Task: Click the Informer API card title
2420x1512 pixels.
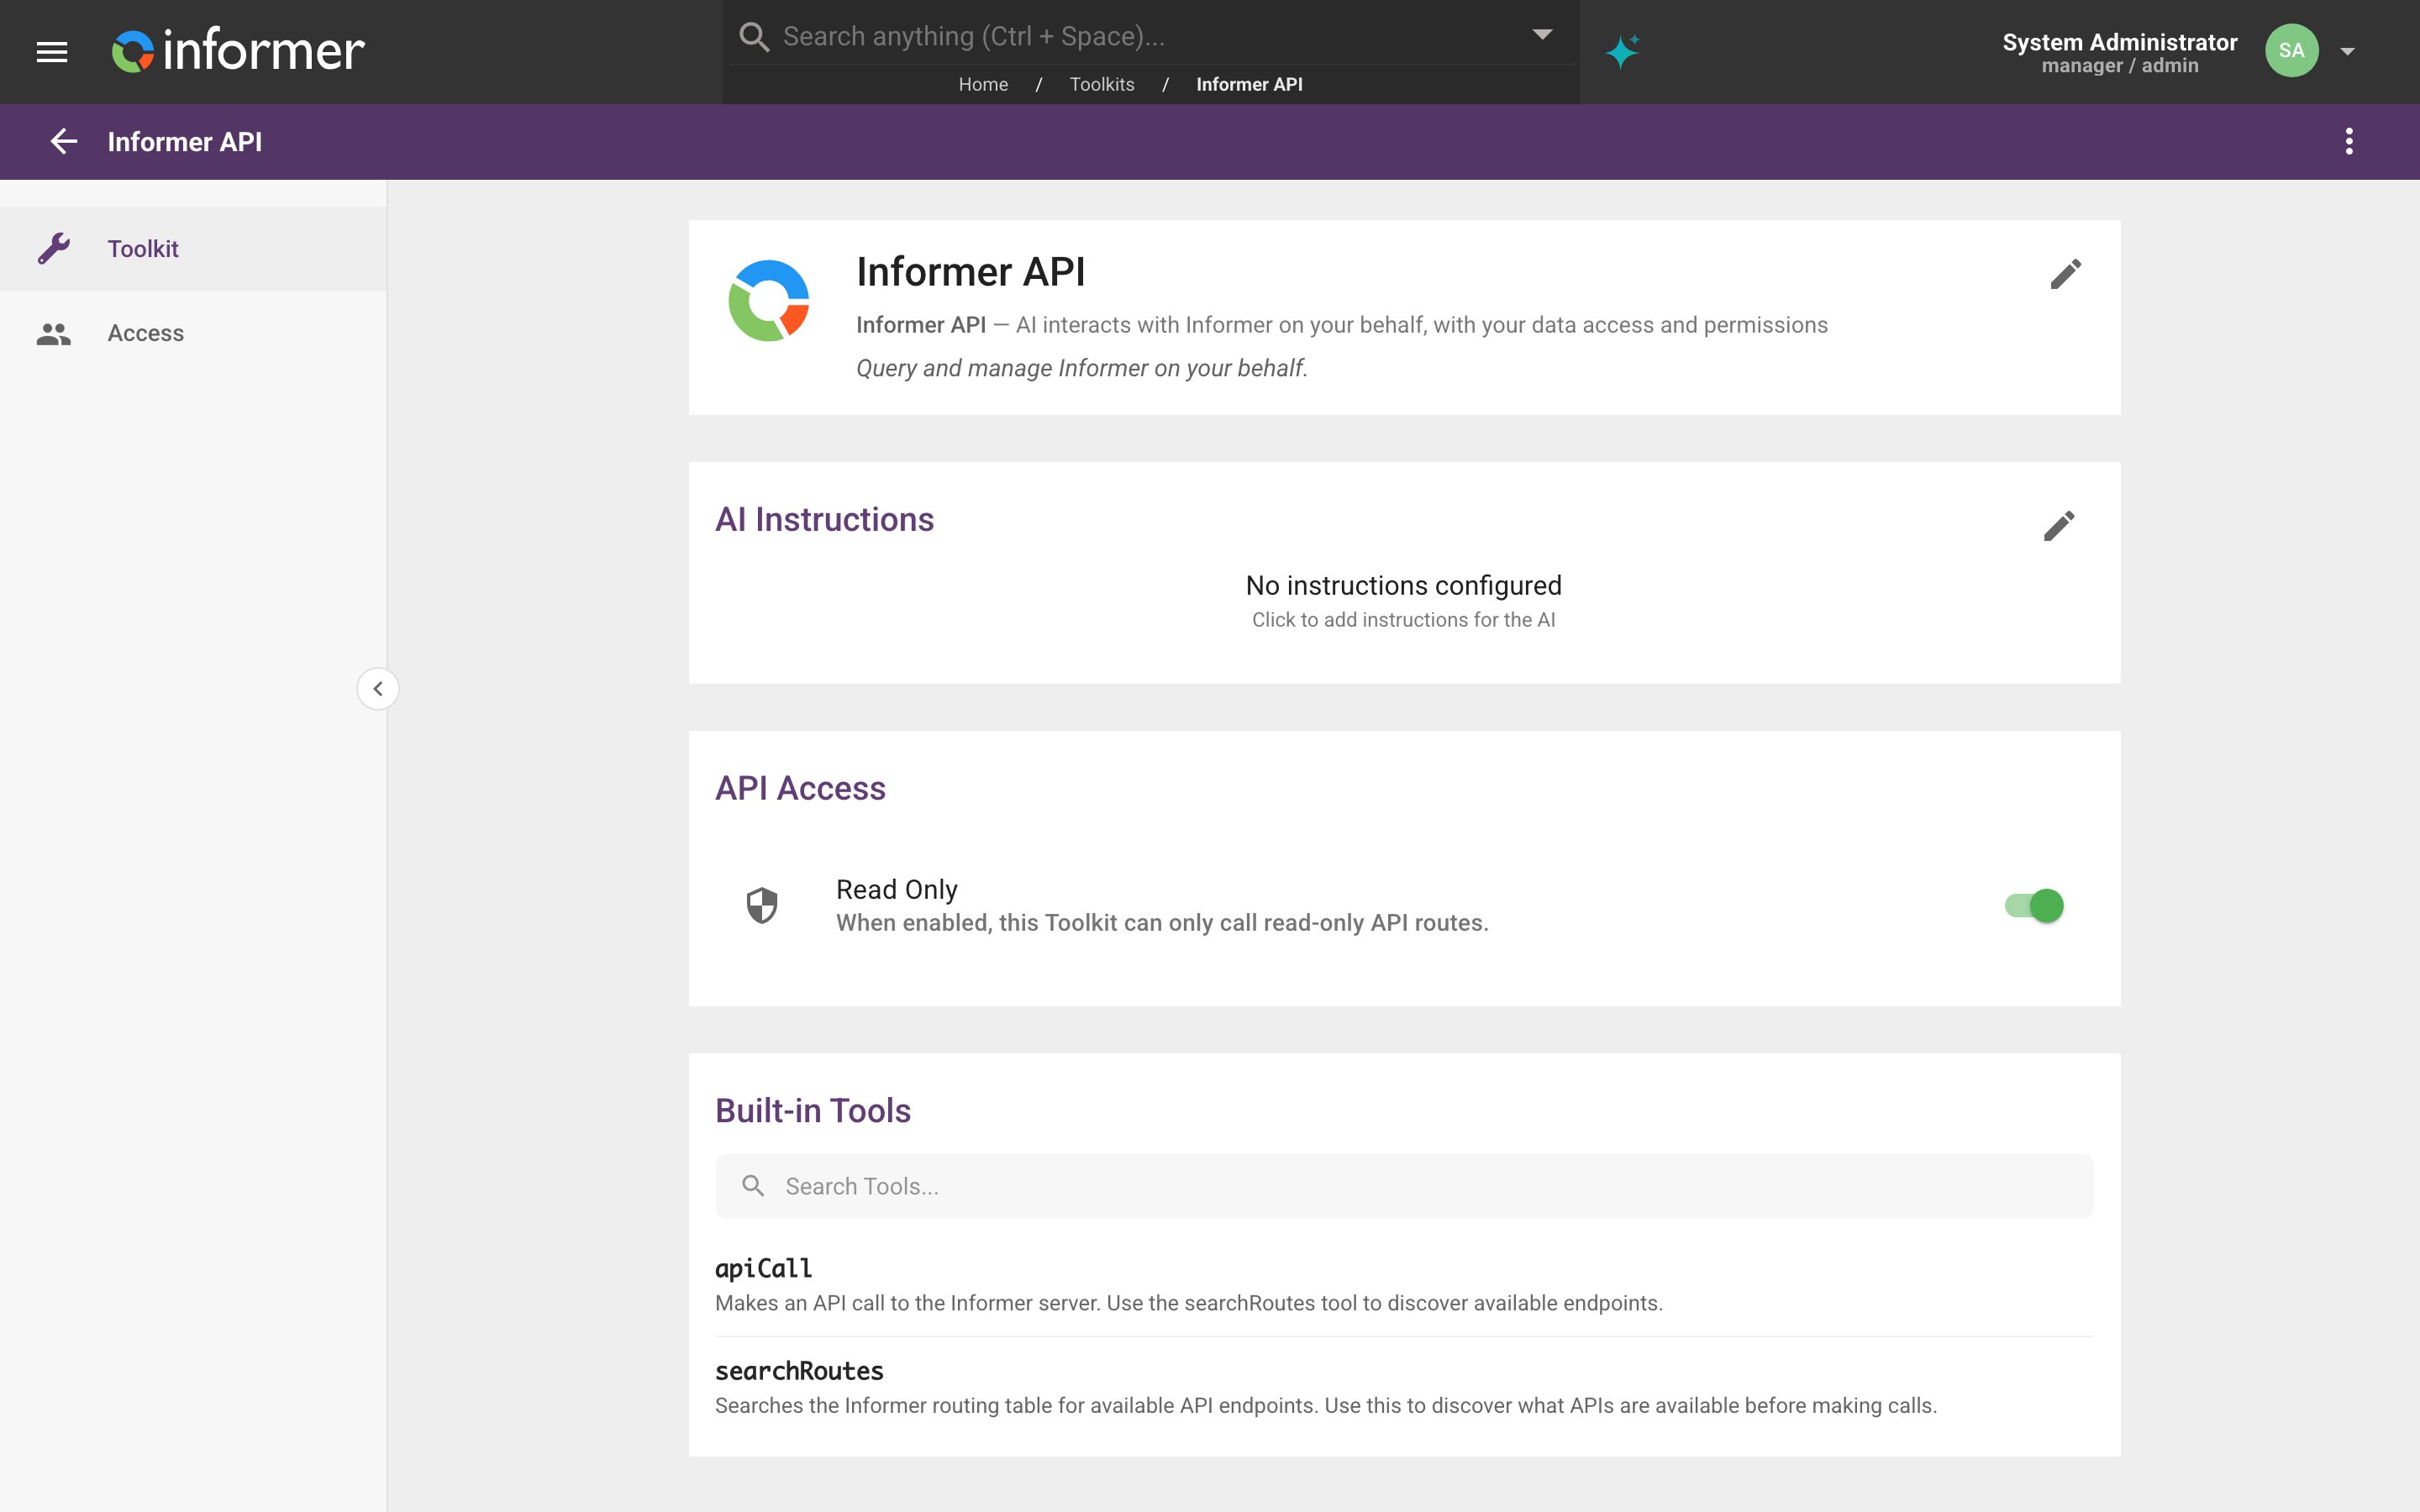Action: click(x=970, y=271)
